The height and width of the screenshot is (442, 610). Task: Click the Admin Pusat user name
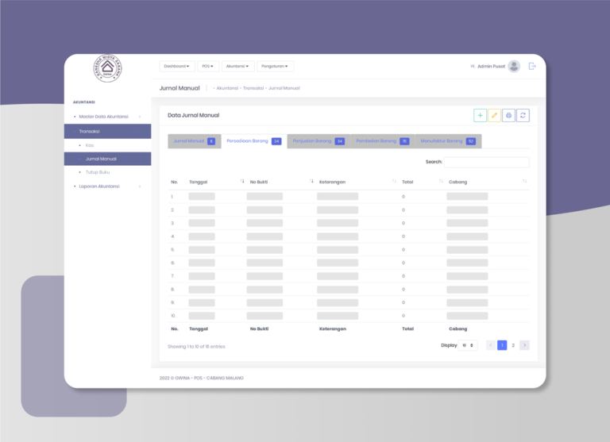coord(492,67)
